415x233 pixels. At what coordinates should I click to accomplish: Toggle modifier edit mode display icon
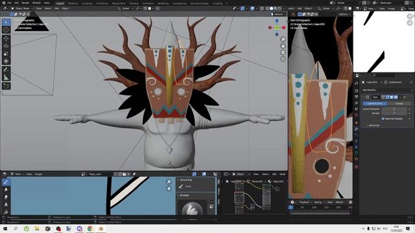(x=387, y=97)
